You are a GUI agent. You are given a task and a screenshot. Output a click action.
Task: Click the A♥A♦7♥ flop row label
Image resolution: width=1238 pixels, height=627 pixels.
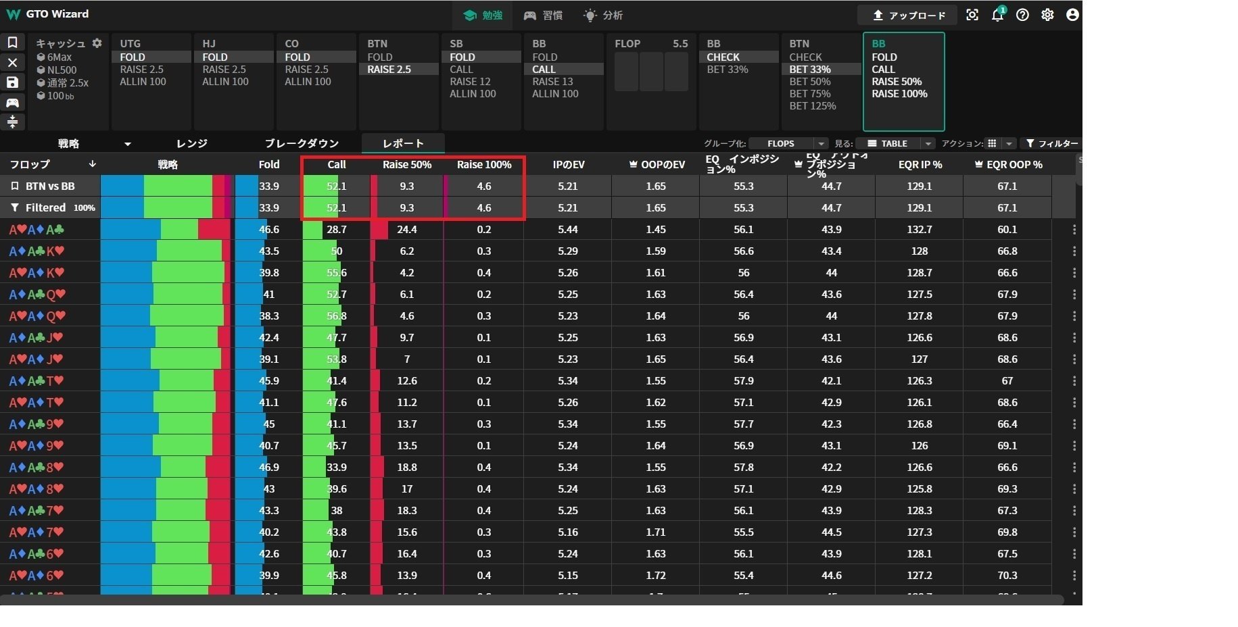[x=37, y=532]
